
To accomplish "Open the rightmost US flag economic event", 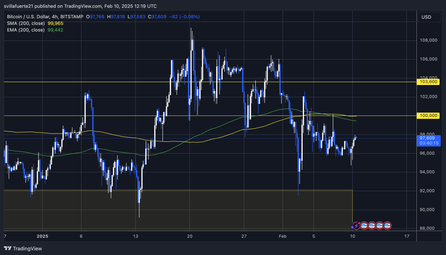I will pos(387,226).
